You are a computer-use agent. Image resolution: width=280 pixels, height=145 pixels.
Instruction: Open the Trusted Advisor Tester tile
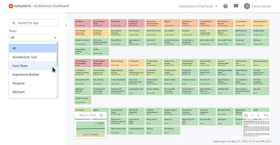click(x=100, y=23)
